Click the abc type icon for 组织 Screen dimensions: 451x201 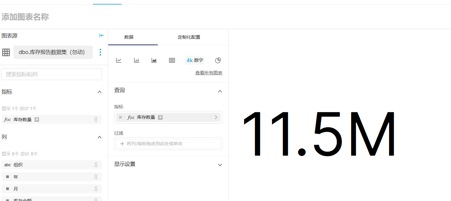tap(8, 165)
